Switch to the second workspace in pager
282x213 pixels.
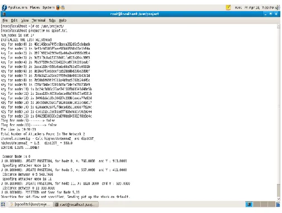point(256,205)
